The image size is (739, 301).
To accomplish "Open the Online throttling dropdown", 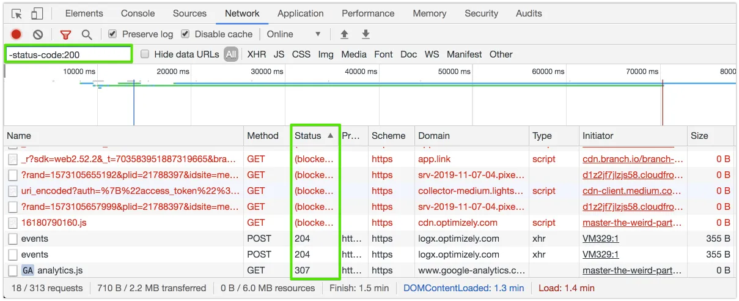I will pyautogui.click(x=293, y=34).
